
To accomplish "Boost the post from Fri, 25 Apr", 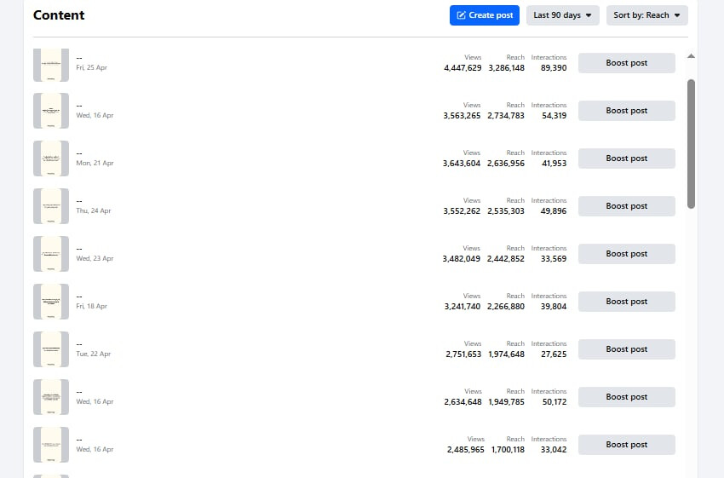I will click(627, 63).
